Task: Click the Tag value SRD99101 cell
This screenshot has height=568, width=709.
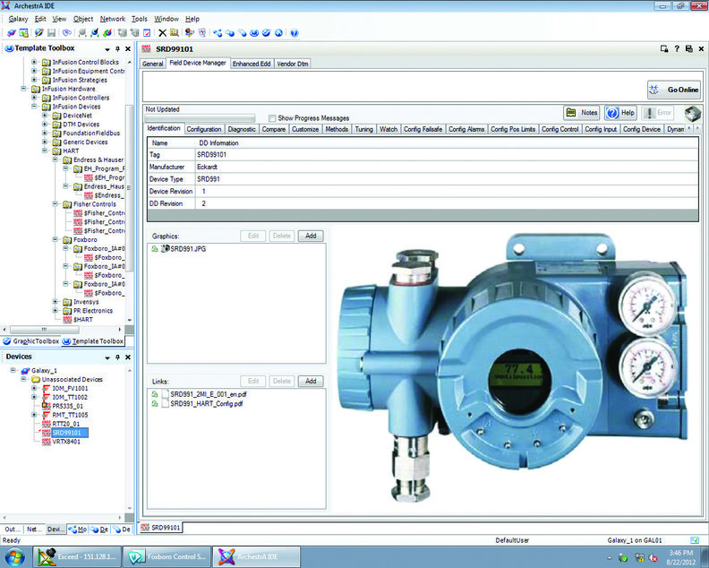Action: click(x=447, y=155)
